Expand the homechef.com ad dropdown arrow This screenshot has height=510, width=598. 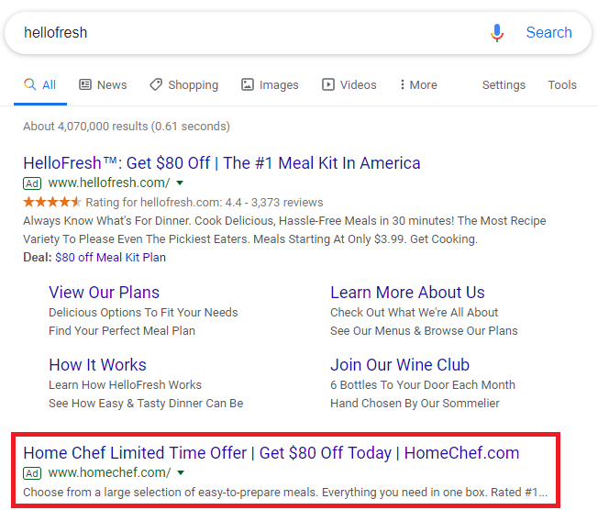coord(181,472)
